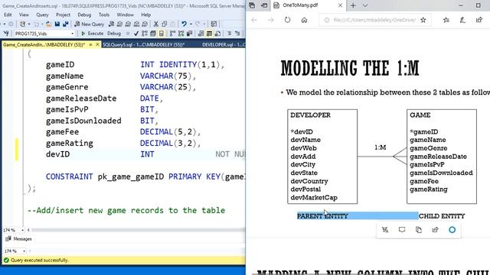
Task: Open the Messages results tab
Action: click(x=18, y=239)
